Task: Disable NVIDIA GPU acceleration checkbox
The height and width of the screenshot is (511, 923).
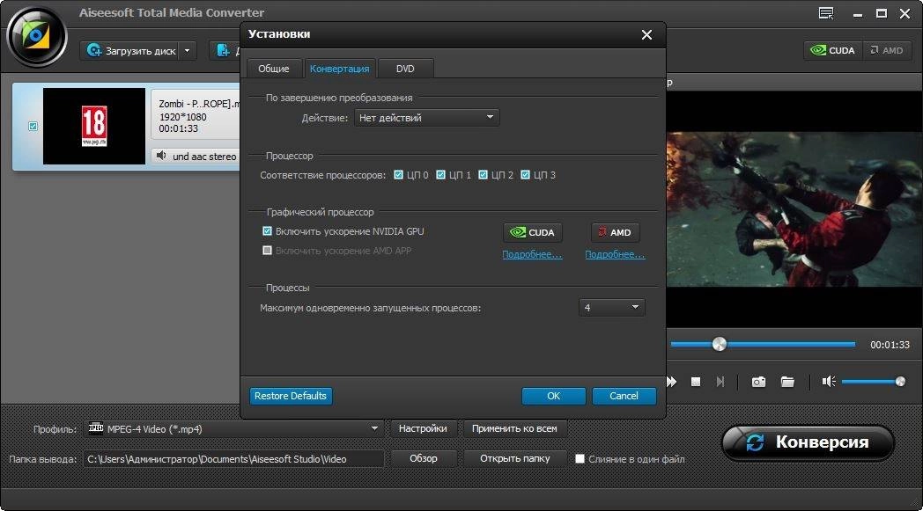Action: 267,231
